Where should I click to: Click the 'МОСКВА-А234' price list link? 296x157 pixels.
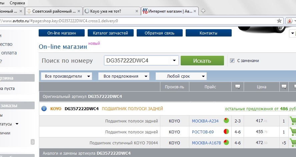point(205,121)
